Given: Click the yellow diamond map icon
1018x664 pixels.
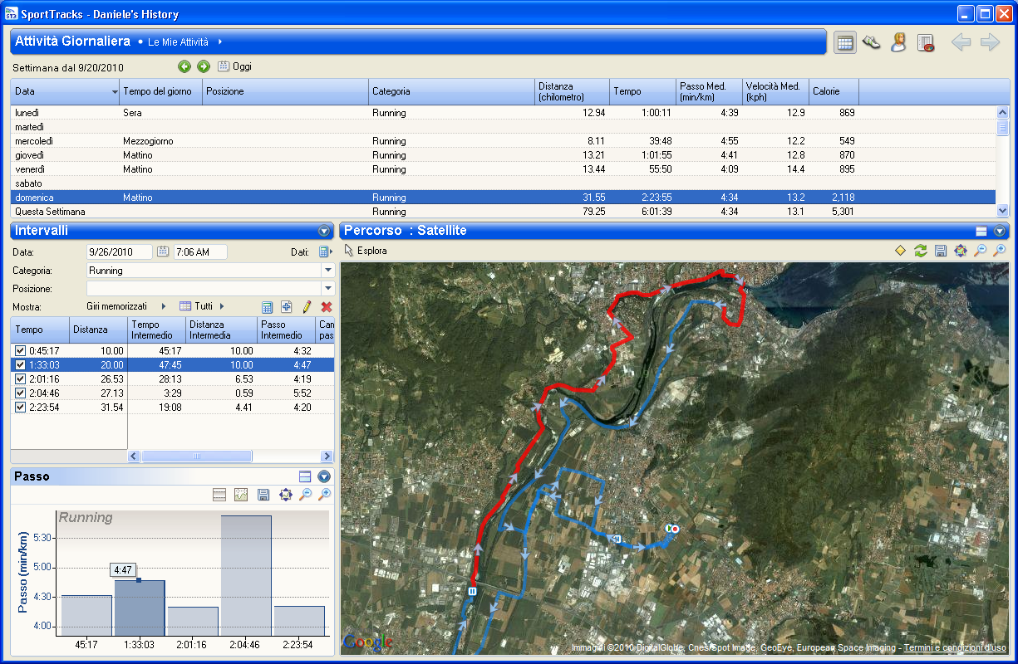Looking at the screenshot, I should pyautogui.click(x=900, y=250).
